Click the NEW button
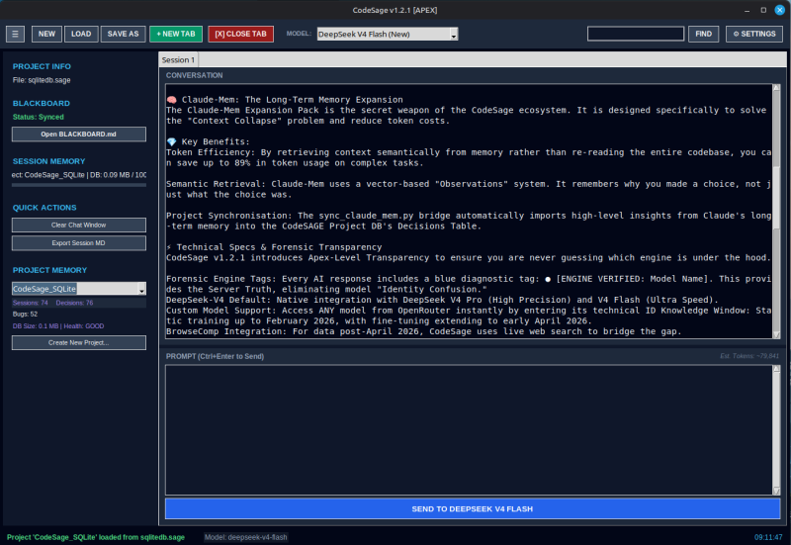The image size is (791, 545). pos(46,34)
